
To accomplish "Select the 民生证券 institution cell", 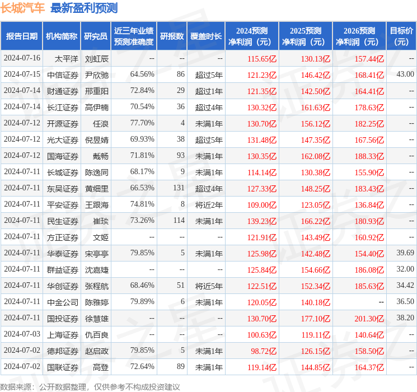I will point(63,221).
